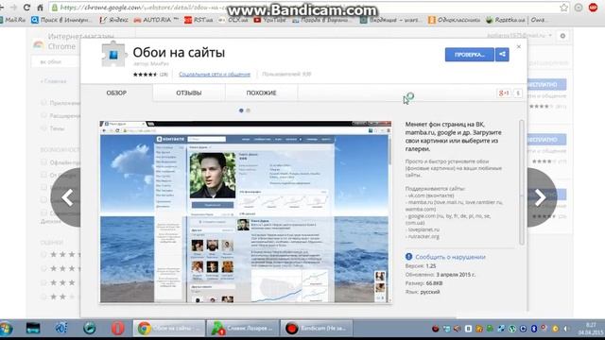Go to the Chrome home page
The width and height of the screenshot is (605, 340).
[40, 7]
